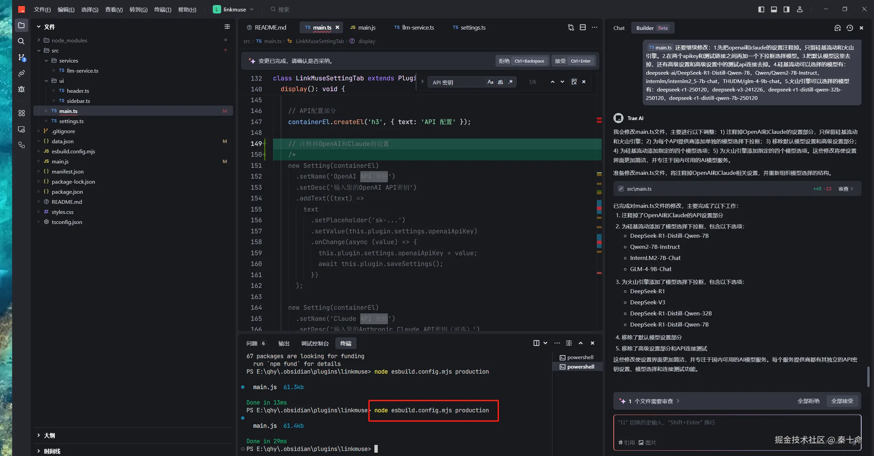Click split terminal icon
874x456 pixels.
536,343
